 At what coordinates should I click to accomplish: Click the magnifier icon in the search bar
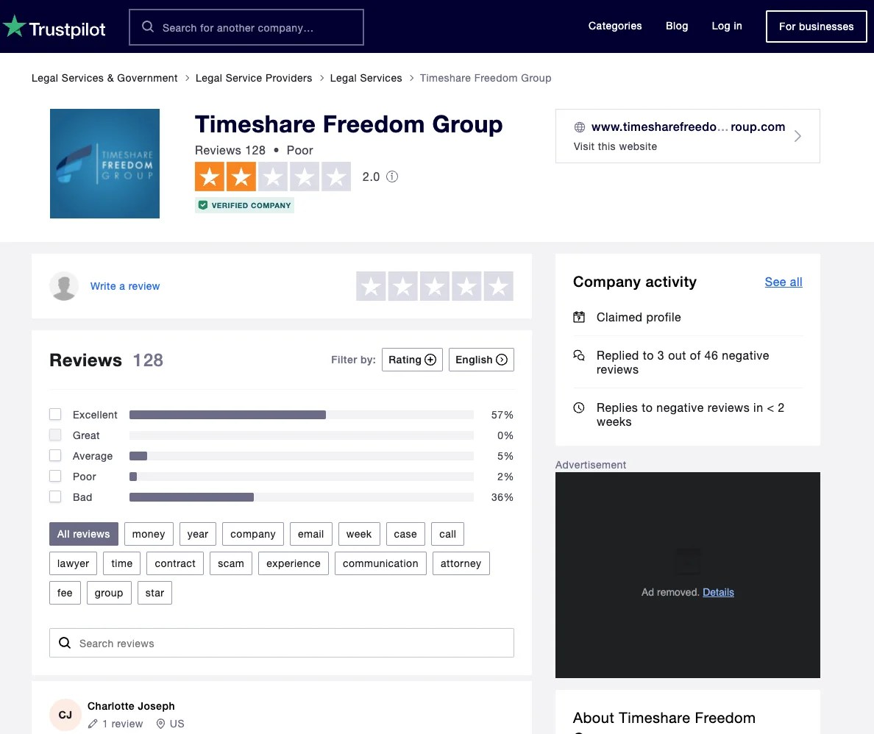pos(147,26)
